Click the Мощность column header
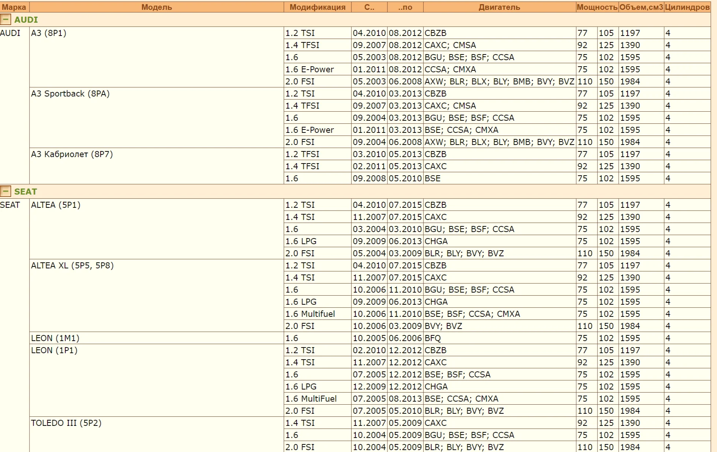The image size is (717, 452). (597, 7)
